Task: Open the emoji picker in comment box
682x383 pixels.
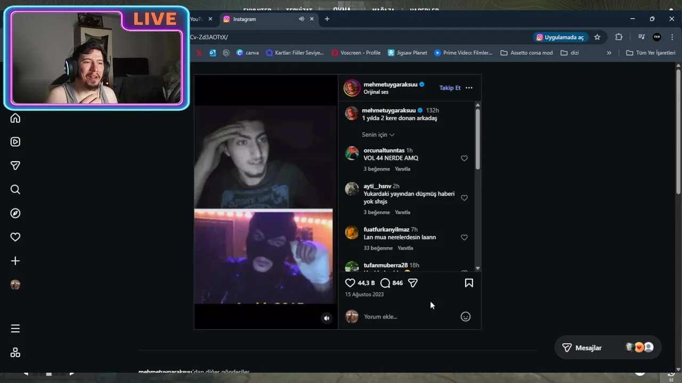Action: pos(466,317)
